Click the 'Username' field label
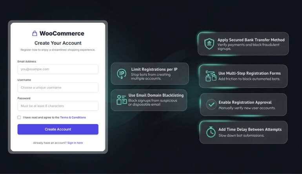 [x=24, y=80]
